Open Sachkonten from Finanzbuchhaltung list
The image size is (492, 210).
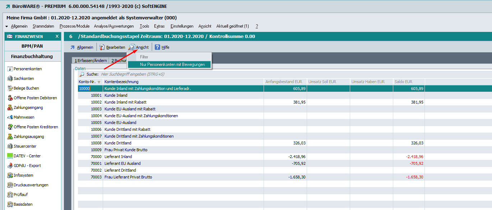24,78
